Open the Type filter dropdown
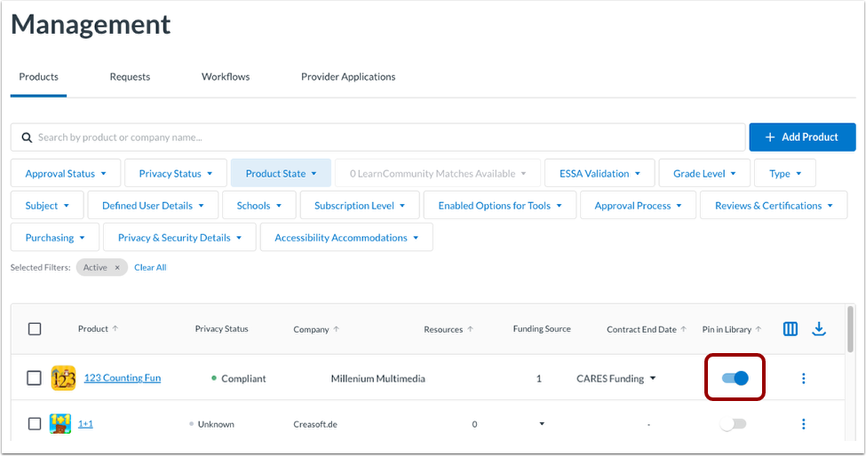 pyautogui.click(x=785, y=174)
